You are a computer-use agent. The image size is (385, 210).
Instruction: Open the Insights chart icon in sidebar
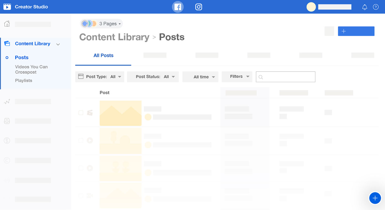[7, 101]
